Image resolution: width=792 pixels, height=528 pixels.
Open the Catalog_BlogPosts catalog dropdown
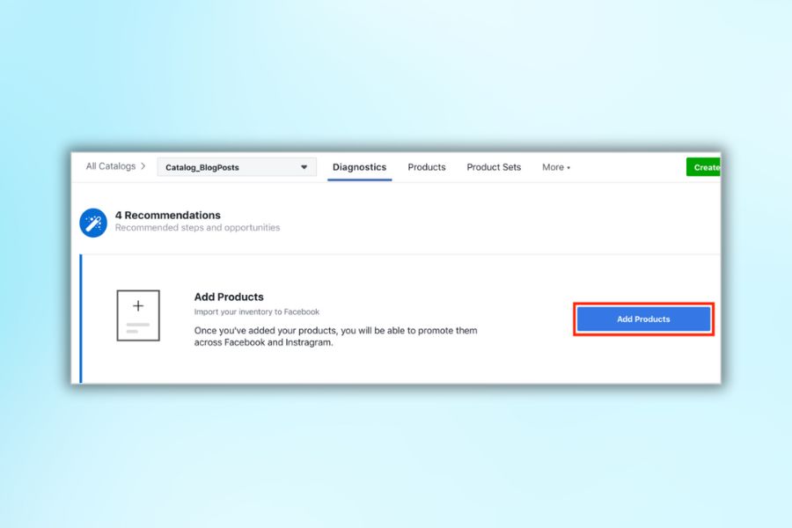[x=237, y=167]
